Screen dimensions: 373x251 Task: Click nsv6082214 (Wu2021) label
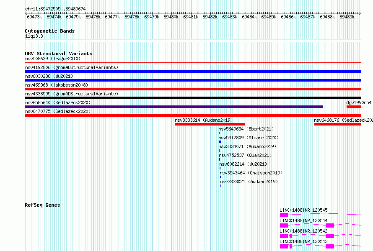pos(243,164)
